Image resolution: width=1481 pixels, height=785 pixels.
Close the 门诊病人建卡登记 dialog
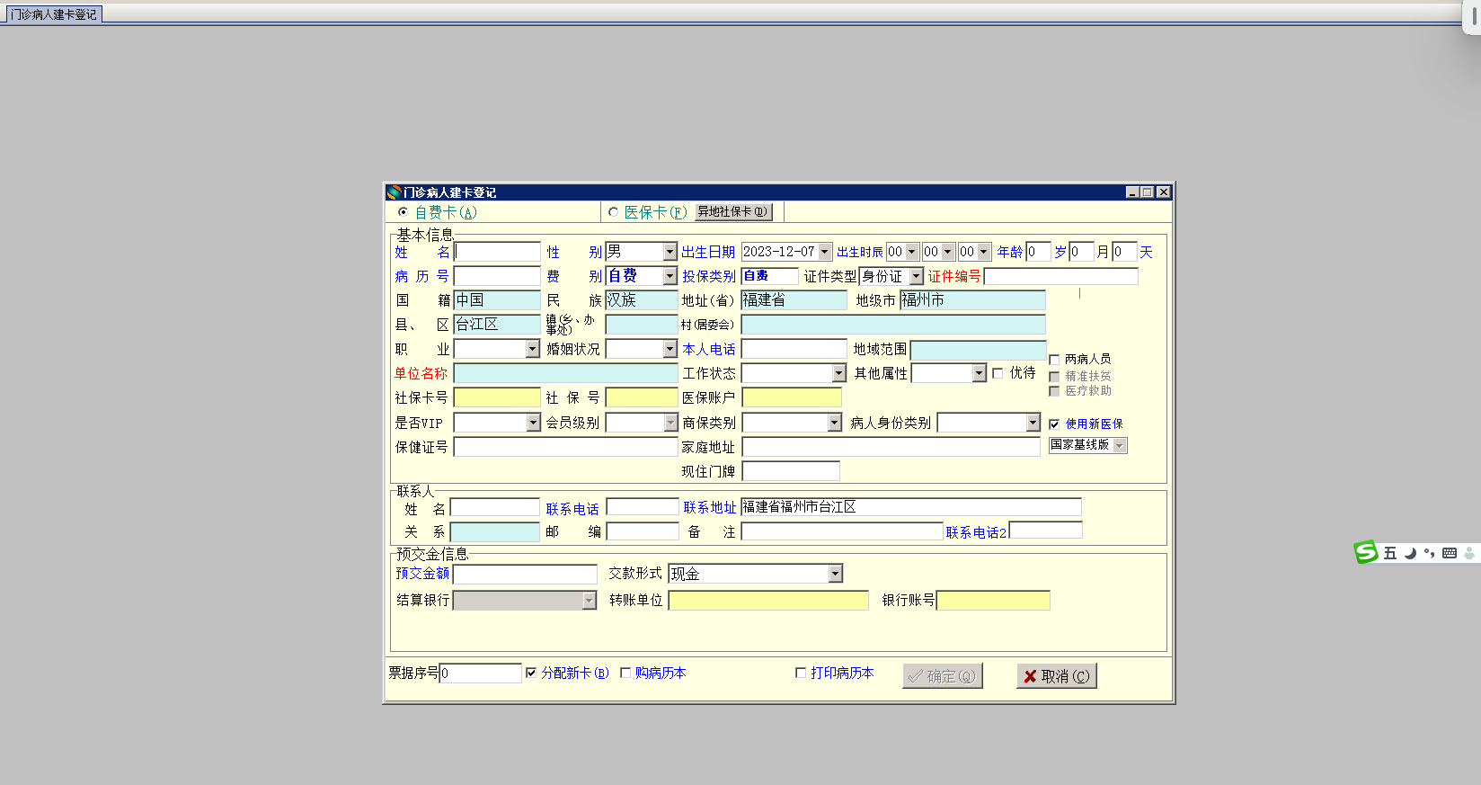pos(1164,192)
